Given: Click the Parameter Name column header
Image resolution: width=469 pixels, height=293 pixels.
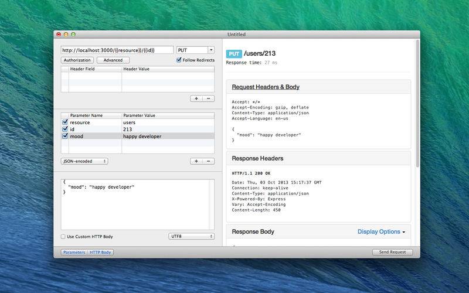Looking at the screenshot, I should (95, 115).
